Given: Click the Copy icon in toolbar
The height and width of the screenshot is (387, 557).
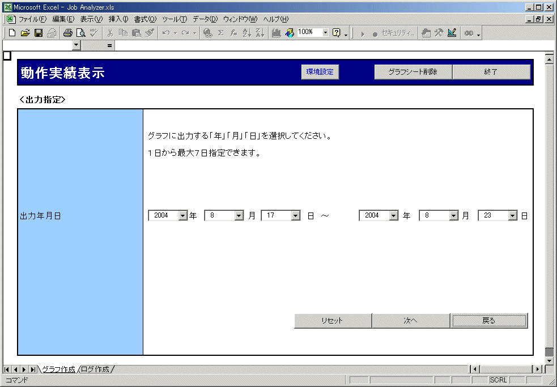Looking at the screenshot, I should (x=124, y=33).
